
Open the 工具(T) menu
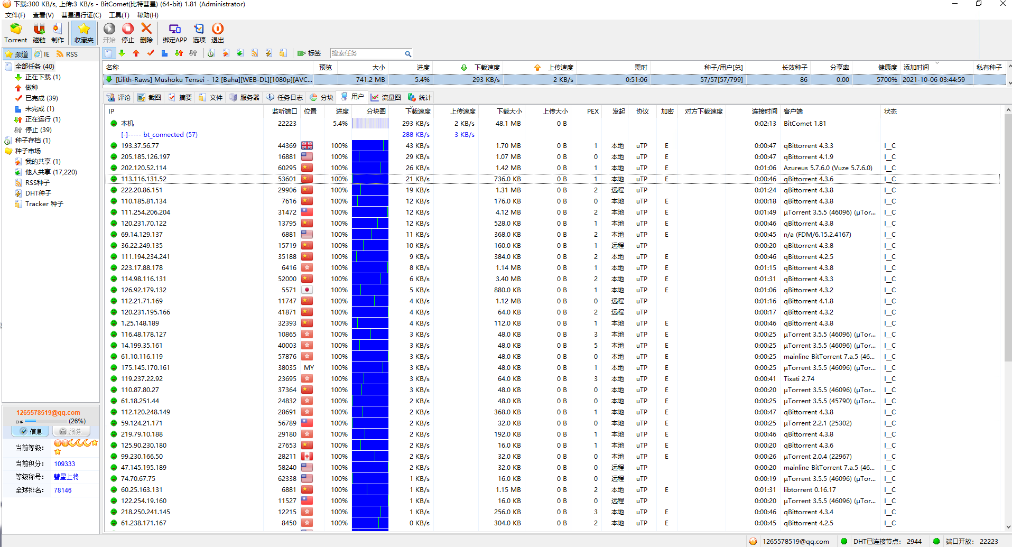coord(118,15)
